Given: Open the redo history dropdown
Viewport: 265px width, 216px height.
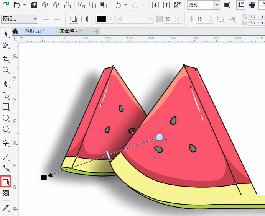Looking at the screenshot, I should [x=143, y=5].
